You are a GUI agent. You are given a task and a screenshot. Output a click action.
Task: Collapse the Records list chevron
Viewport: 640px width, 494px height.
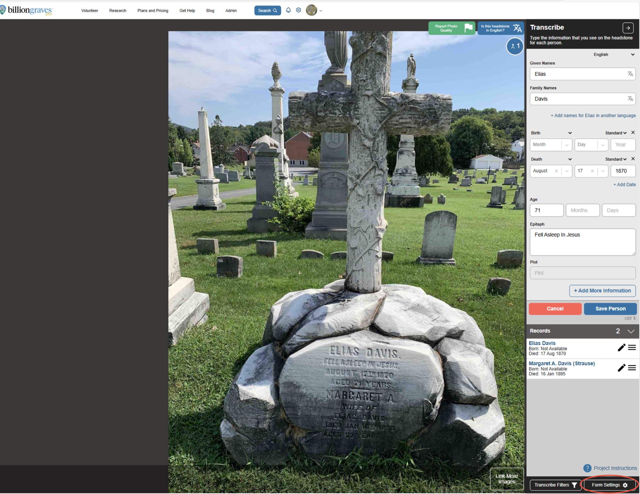(631, 331)
